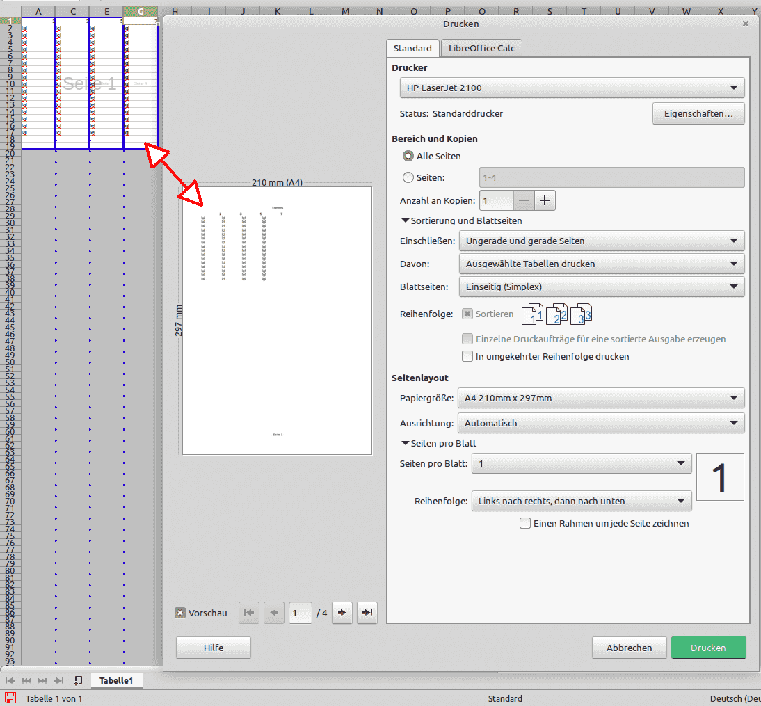Click the Anzahl an Kopien field

click(497, 200)
